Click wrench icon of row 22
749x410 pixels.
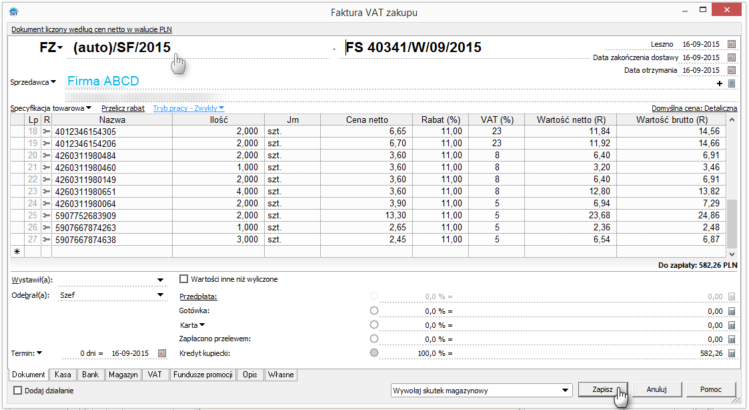[x=46, y=180]
